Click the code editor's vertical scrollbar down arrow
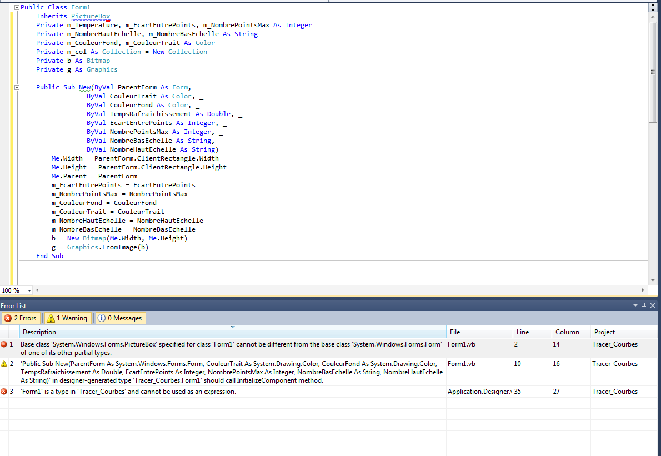The width and height of the screenshot is (661, 456). pyautogui.click(x=653, y=280)
